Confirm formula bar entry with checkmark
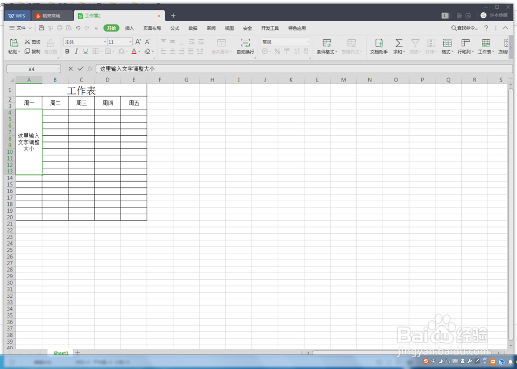The width and height of the screenshot is (517, 369). [81, 69]
